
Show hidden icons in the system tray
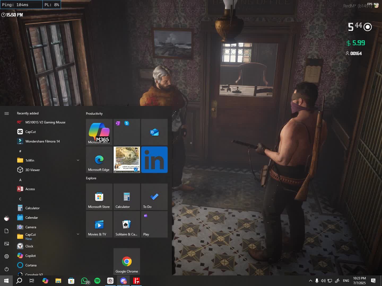click(310, 281)
